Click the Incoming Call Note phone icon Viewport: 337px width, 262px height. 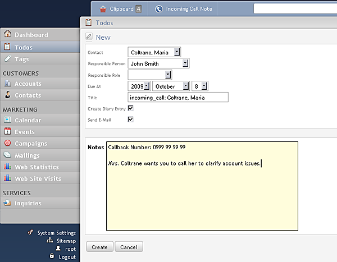tap(159, 9)
